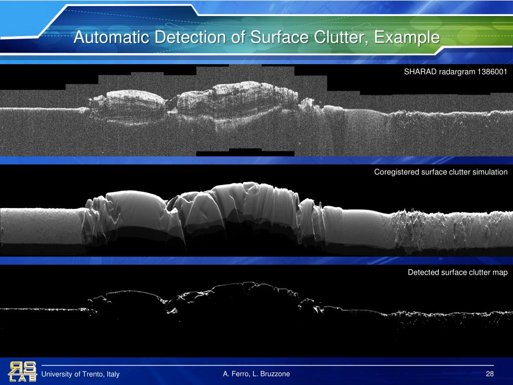This screenshot has height=385, width=513.
Task: Click the 'Coregistered surface clutter simulation' label
Action: [x=441, y=172]
